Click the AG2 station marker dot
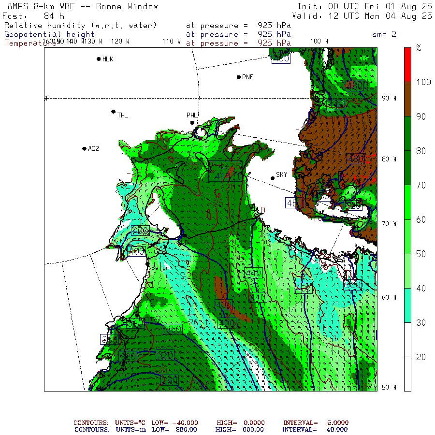Viewport: 435px width, 435px height. point(84,149)
